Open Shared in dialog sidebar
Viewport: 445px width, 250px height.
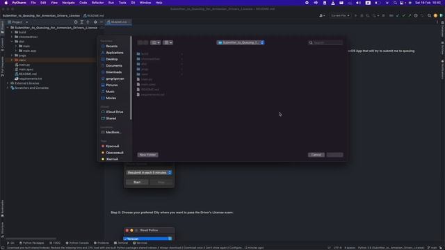(108, 119)
